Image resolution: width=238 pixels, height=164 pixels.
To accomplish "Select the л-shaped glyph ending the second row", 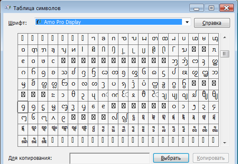I will [214, 50].
